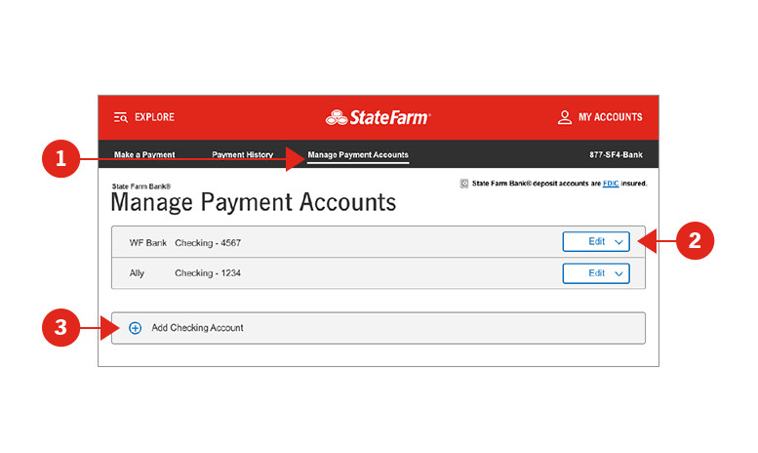
Task: Expand Edit dropdown for Ally account
Action: [596, 273]
